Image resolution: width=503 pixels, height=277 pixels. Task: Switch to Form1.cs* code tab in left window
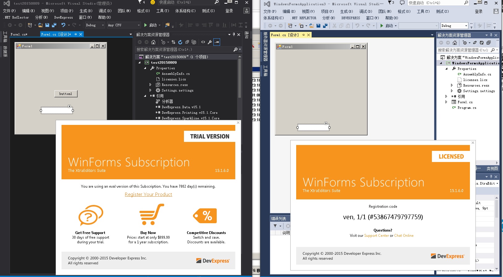point(19,34)
